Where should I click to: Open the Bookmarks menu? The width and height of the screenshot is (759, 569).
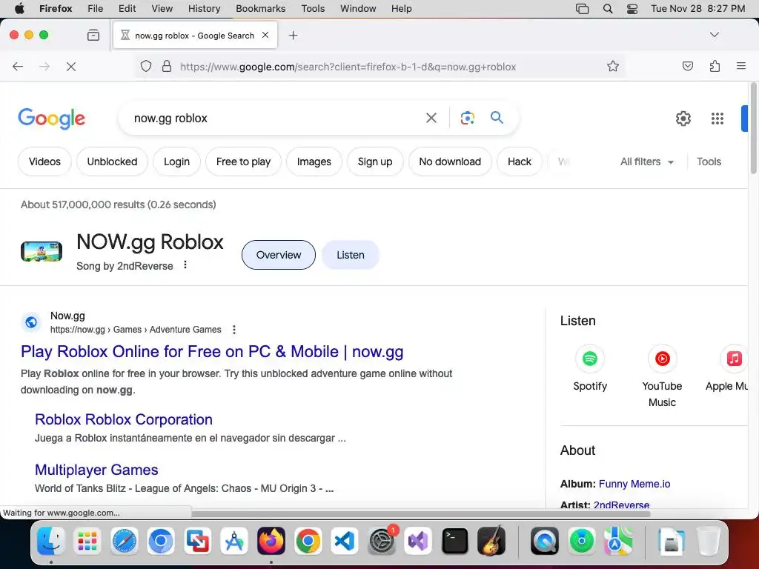[260, 9]
